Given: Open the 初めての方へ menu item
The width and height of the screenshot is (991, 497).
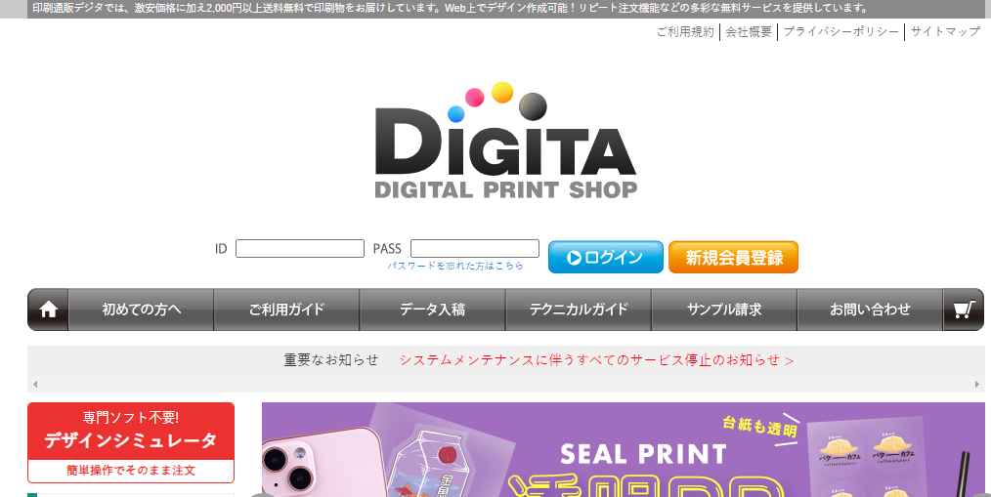Looking at the screenshot, I should (141, 310).
